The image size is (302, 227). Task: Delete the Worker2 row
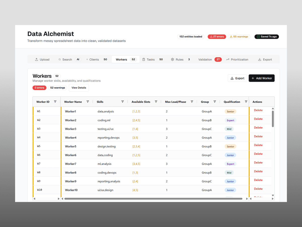(258, 119)
